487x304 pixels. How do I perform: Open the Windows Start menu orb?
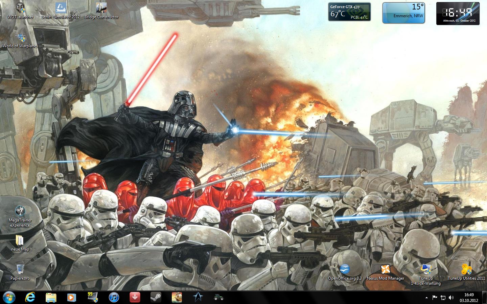point(9,298)
